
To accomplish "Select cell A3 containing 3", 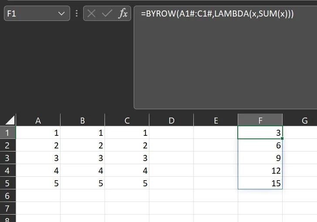I will coord(38,158).
